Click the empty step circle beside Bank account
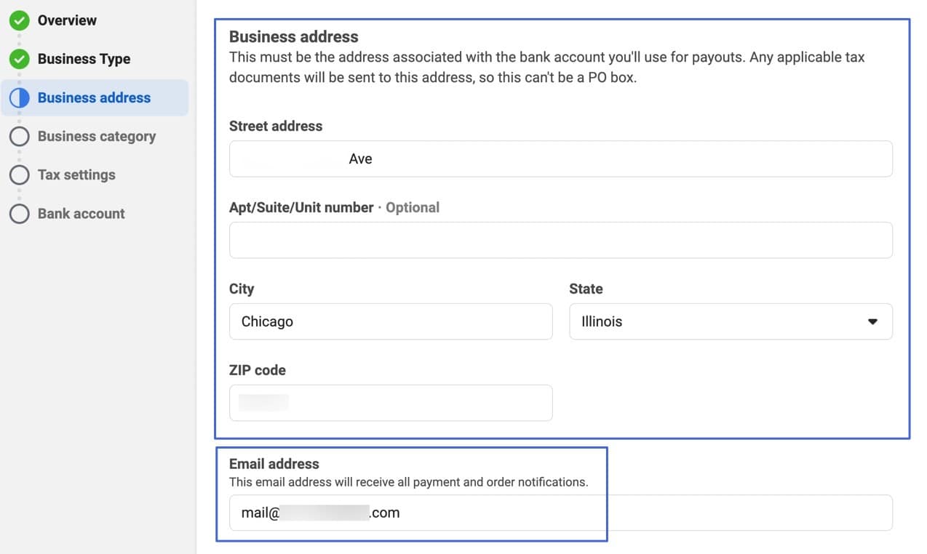Screen dimensions: 927x554 [20, 213]
